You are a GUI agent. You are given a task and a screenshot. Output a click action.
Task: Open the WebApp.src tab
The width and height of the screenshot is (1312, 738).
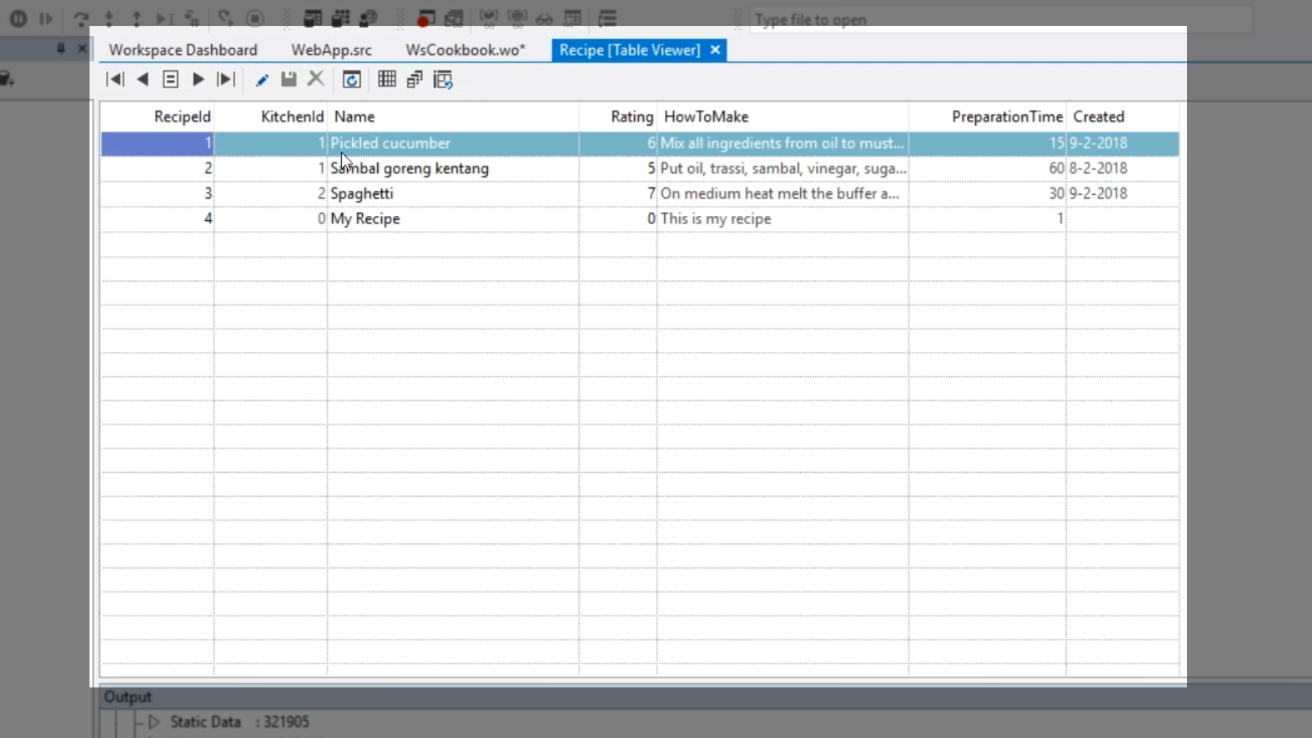coord(331,50)
